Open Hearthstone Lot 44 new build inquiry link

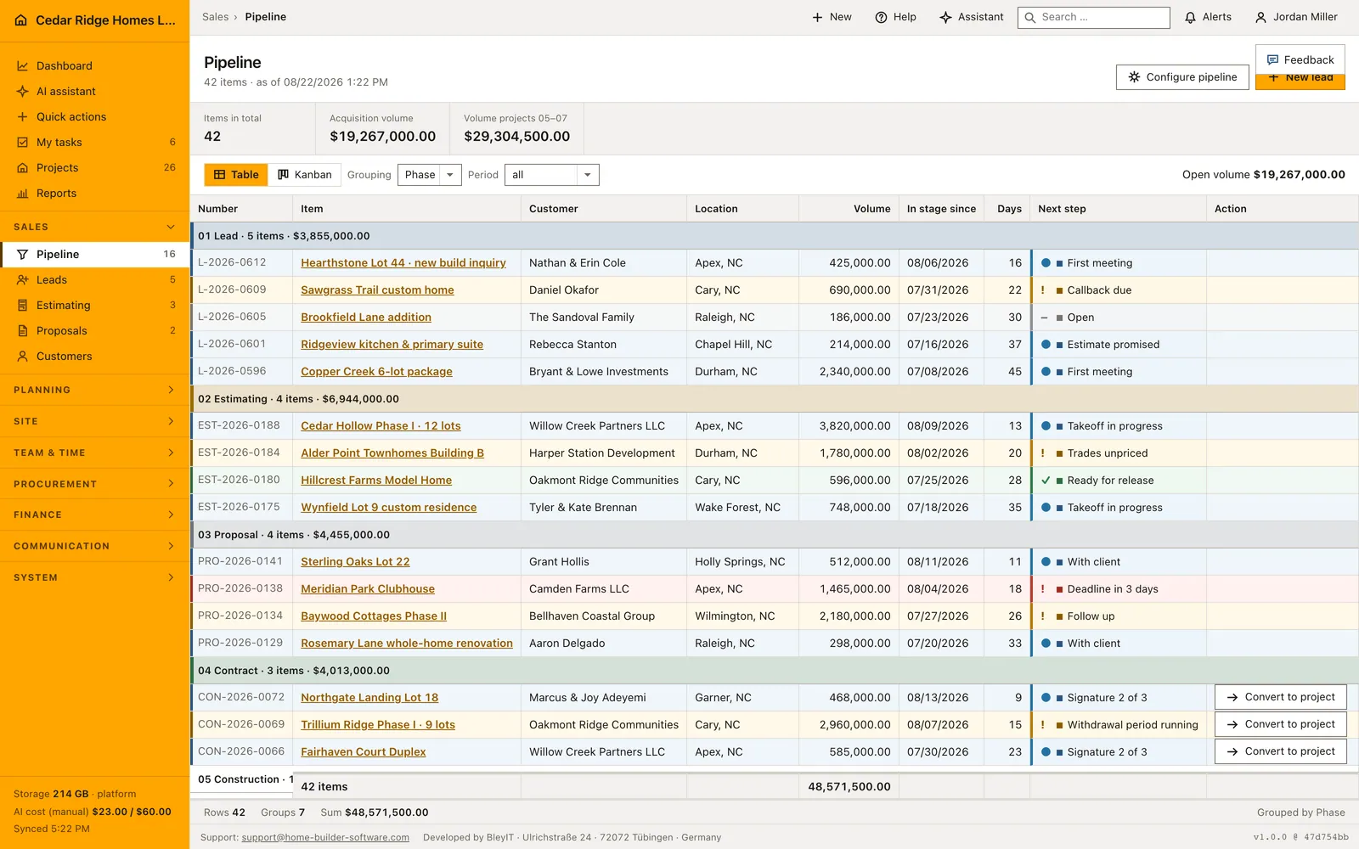(403, 263)
